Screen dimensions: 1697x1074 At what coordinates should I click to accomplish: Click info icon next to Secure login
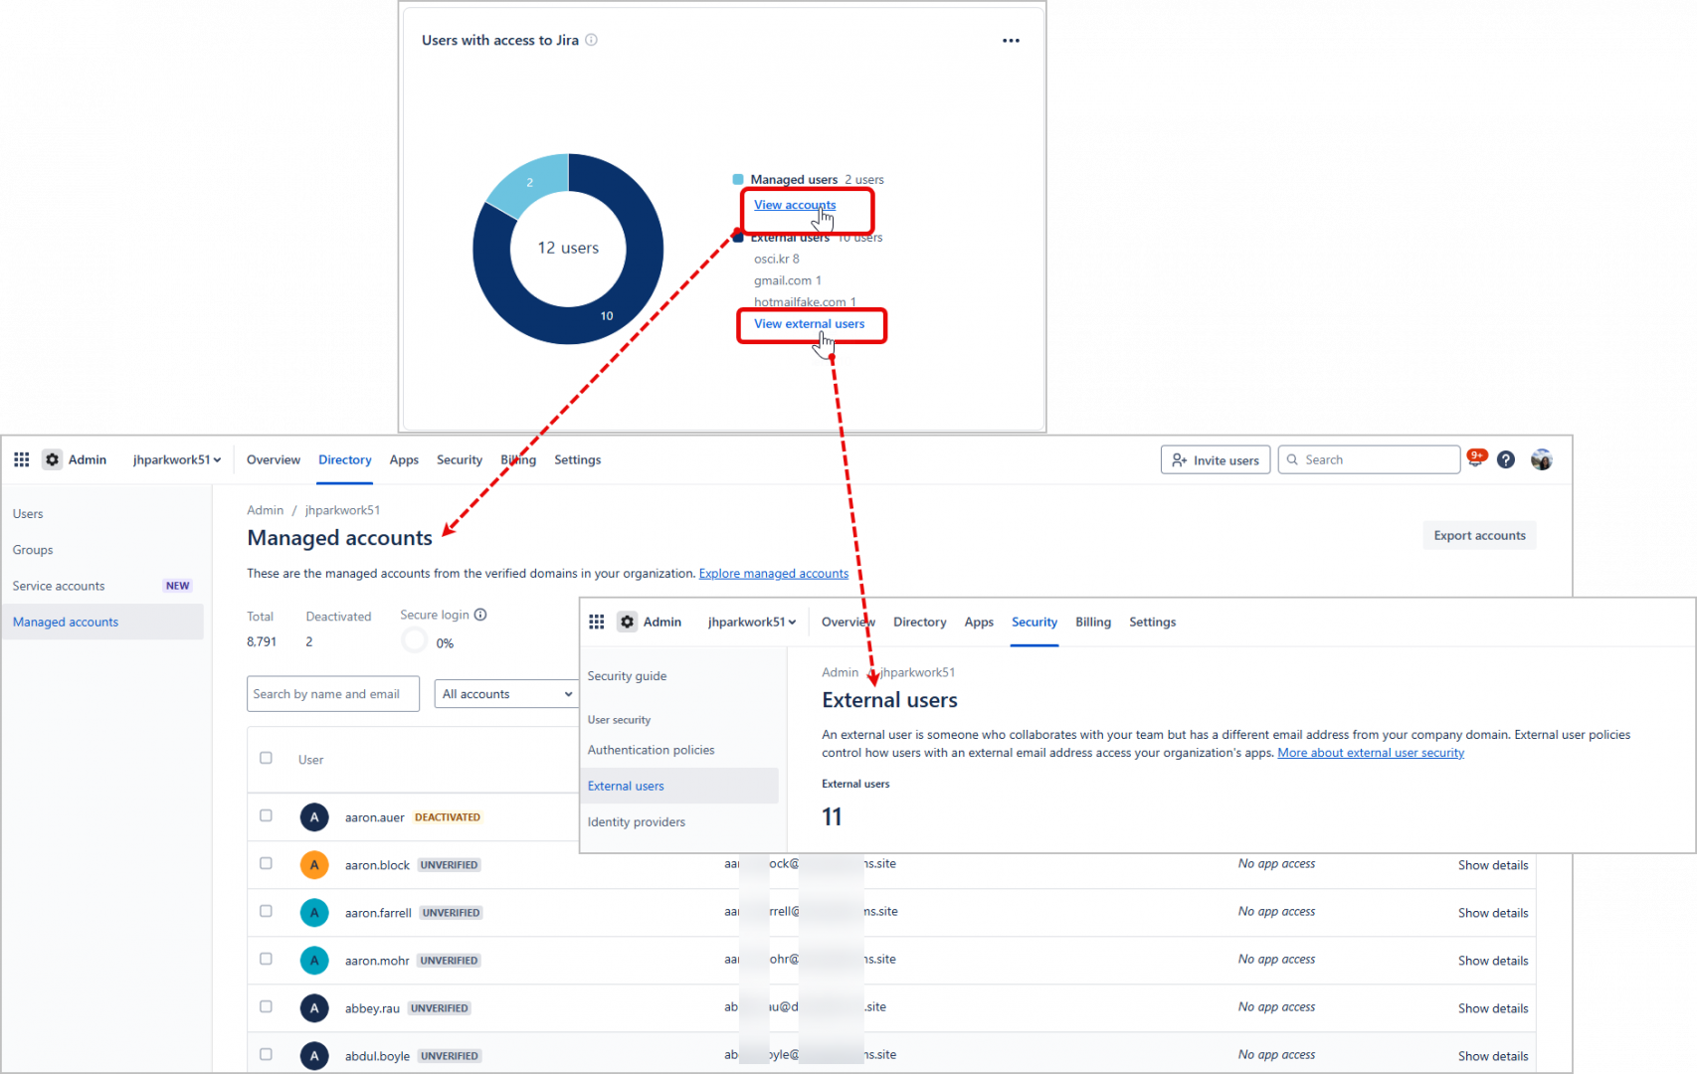(480, 615)
